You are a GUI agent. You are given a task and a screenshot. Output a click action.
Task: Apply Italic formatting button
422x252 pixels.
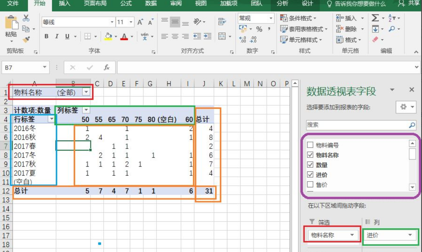coord(57,36)
